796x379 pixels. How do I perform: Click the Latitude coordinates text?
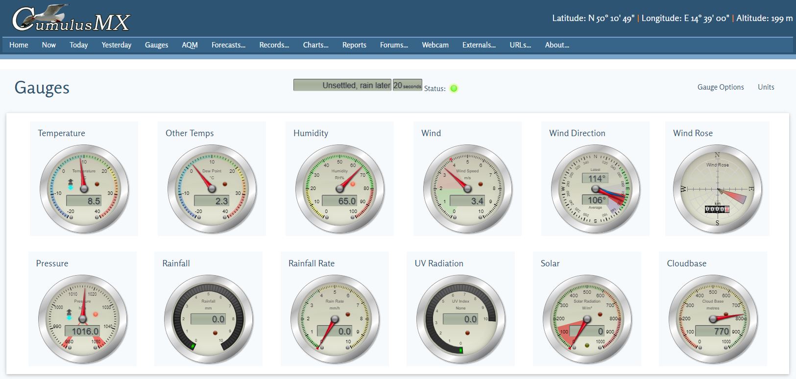pyautogui.click(x=593, y=19)
